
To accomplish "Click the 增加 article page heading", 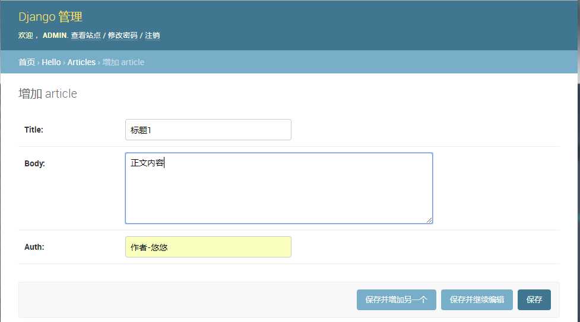I will [x=47, y=94].
